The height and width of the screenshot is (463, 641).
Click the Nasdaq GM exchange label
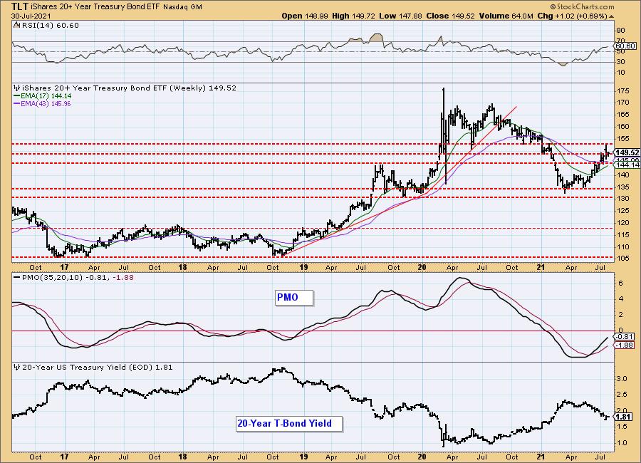182,7
